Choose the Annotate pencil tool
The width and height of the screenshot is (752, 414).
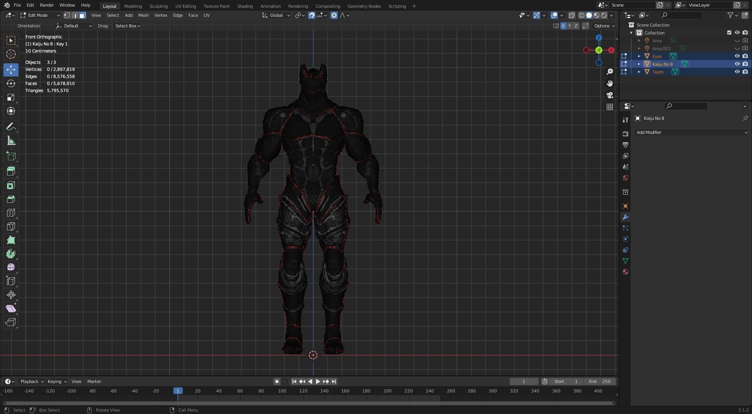click(x=11, y=127)
